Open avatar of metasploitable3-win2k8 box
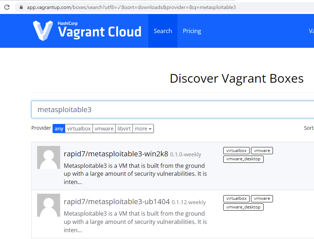This screenshot has width=314, height=239. coord(49,157)
